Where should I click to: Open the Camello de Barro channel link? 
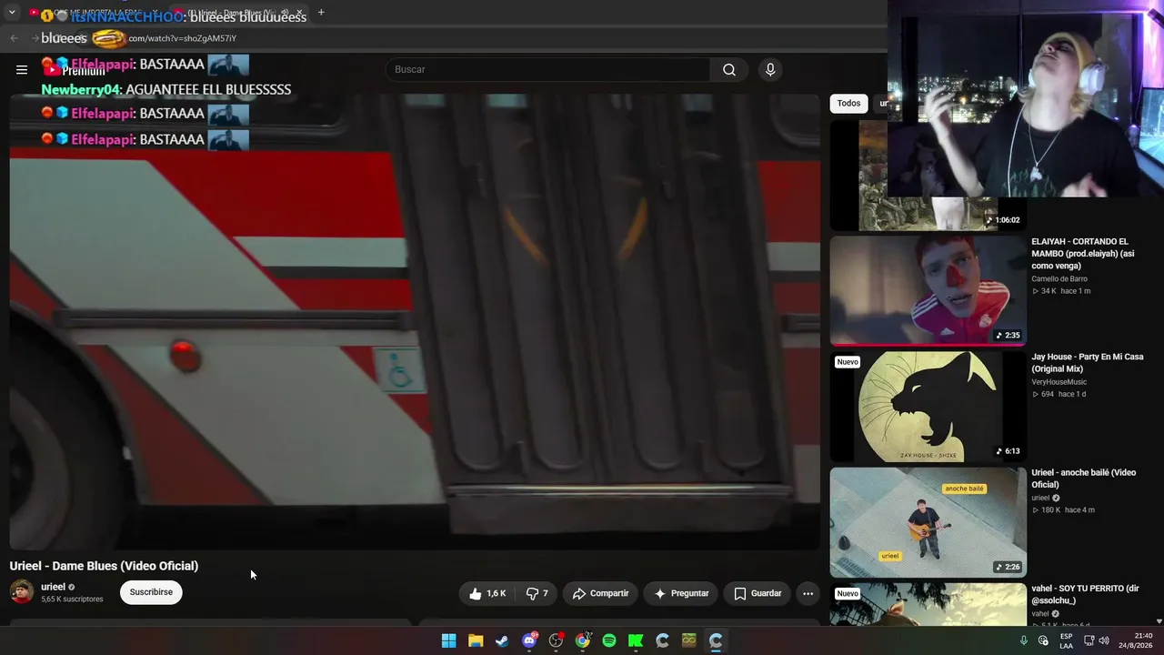1059,279
